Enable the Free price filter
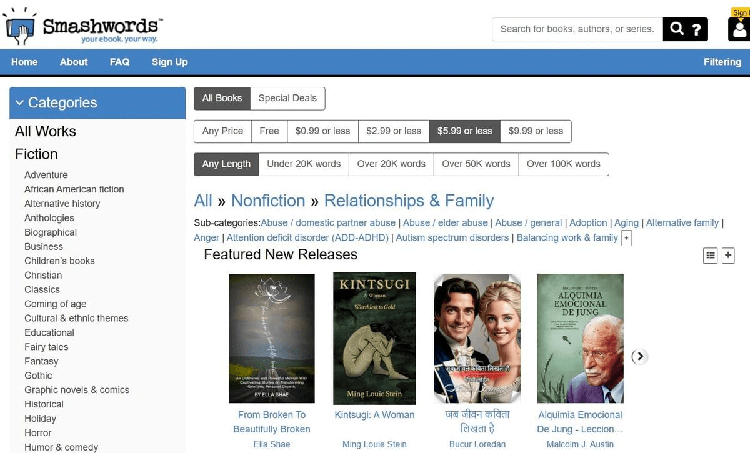750x453 pixels. [269, 131]
